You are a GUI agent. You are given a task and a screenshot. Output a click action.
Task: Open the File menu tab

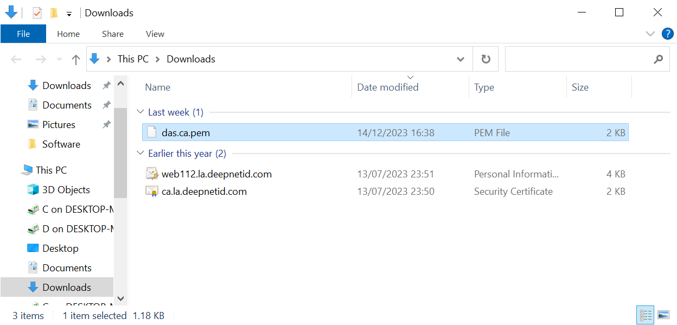pos(23,34)
